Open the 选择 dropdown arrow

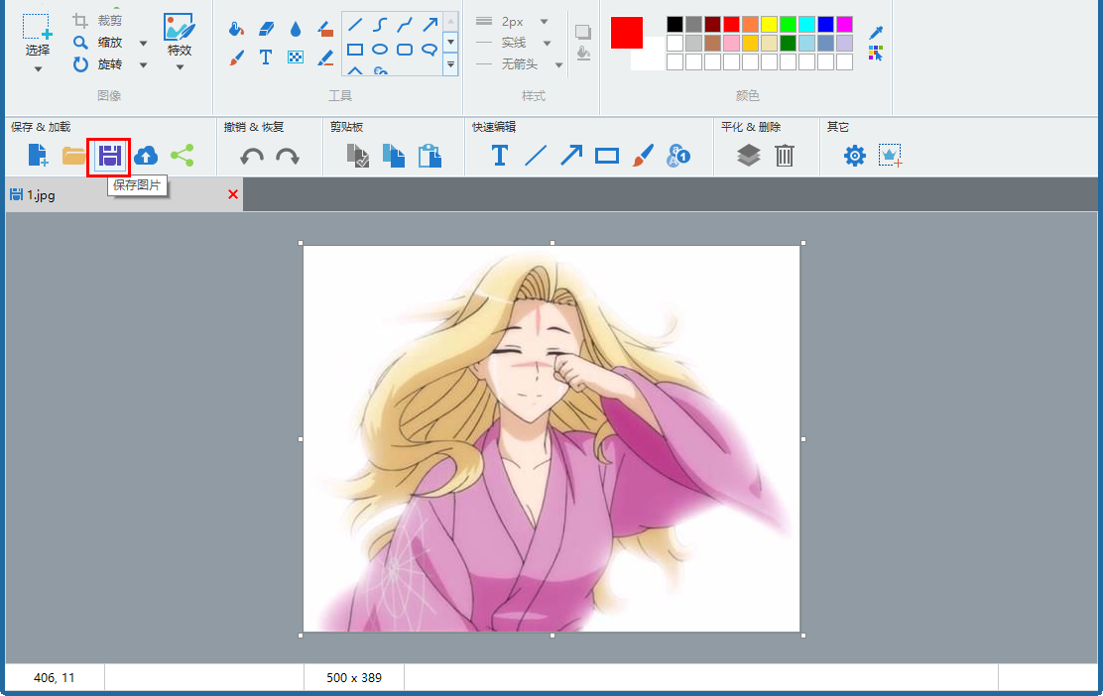tap(38, 68)
